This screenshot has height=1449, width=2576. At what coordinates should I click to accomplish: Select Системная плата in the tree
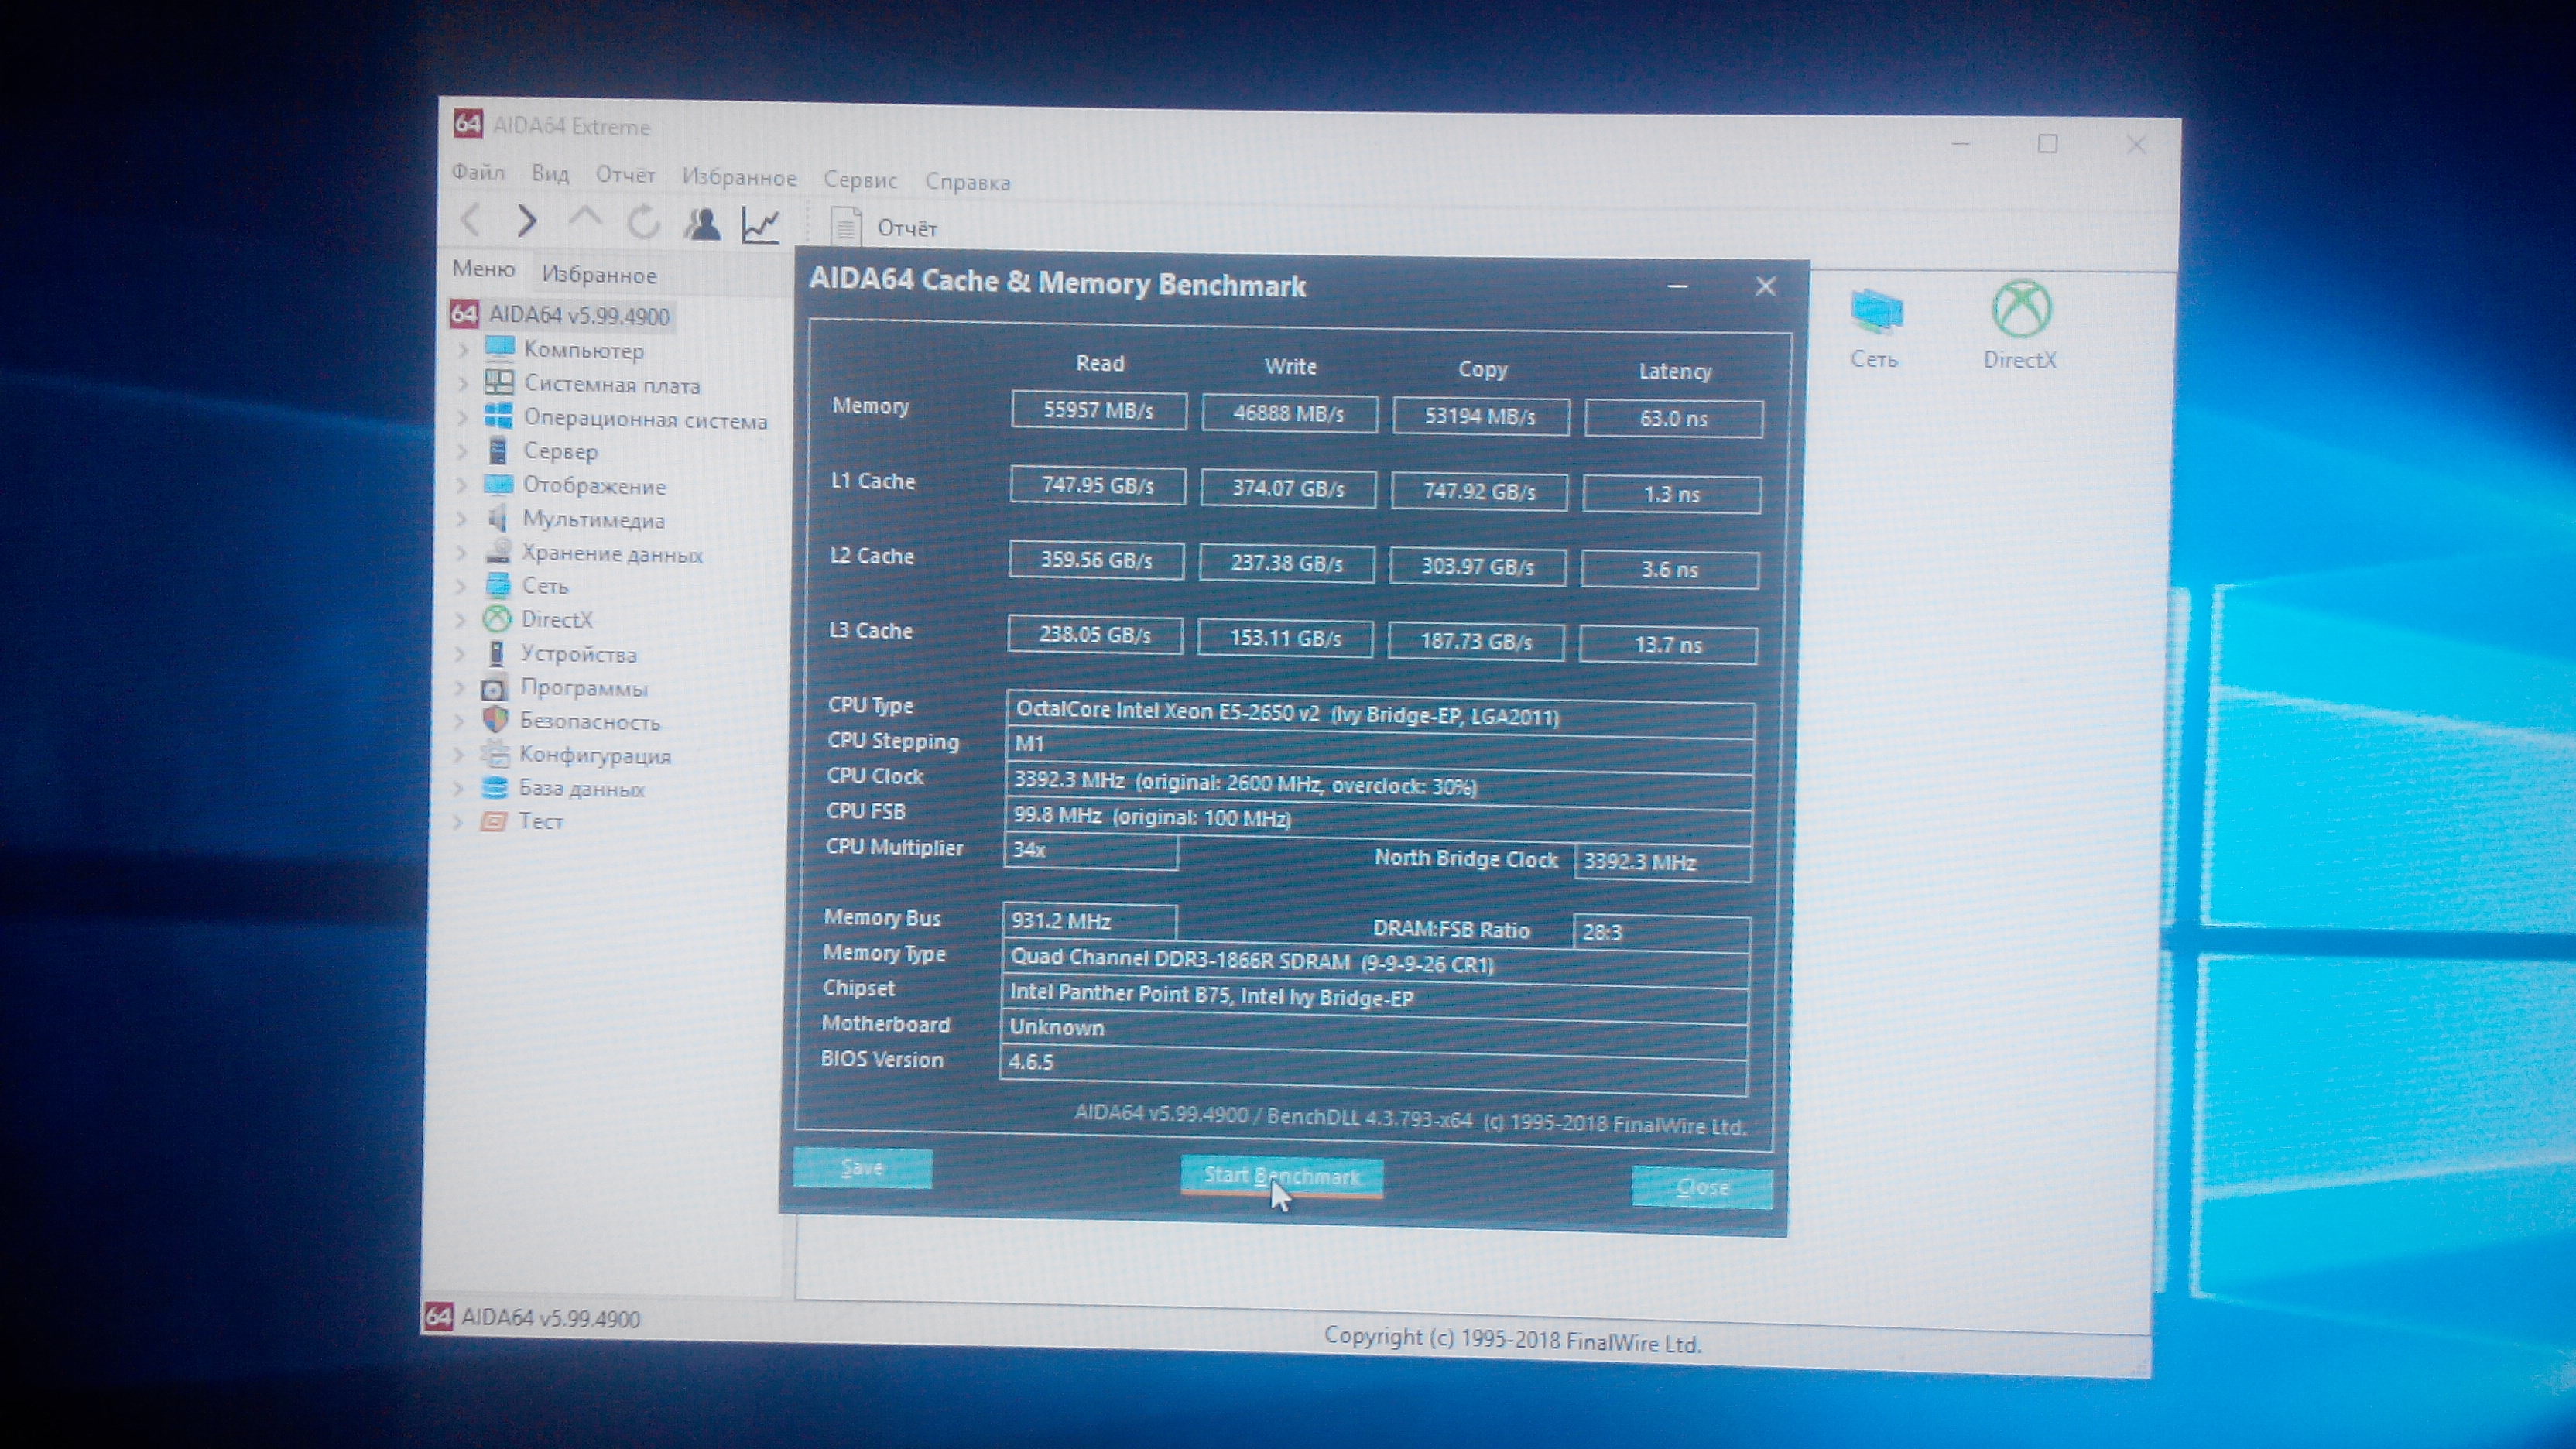(x=611, y=385)
